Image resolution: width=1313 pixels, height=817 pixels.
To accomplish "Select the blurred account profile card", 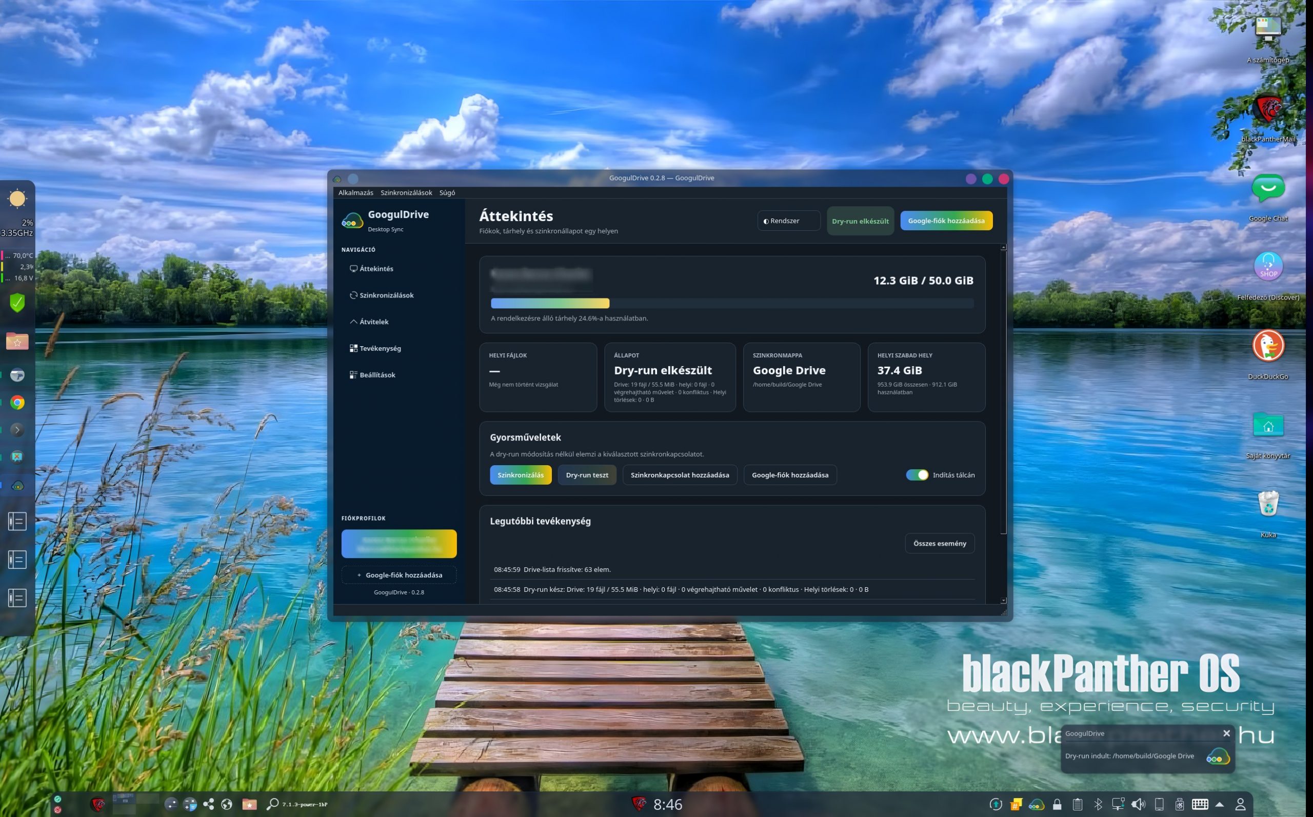I will 399,544.
